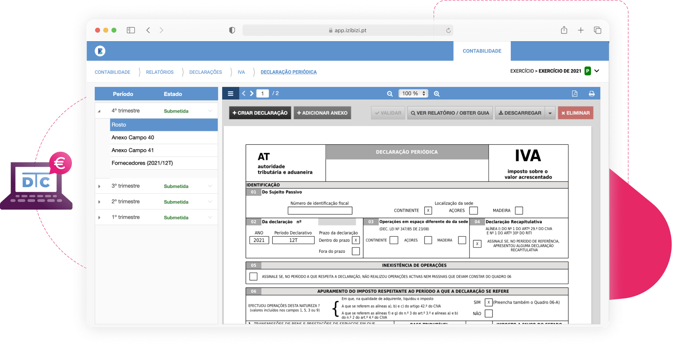Open the Descarregar dropdown arrow

coord(550,113)
